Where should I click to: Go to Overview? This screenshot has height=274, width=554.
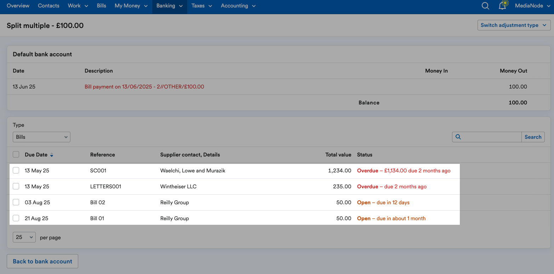click(x=18, y=6)
